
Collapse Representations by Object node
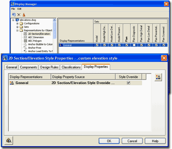[17, 30]
